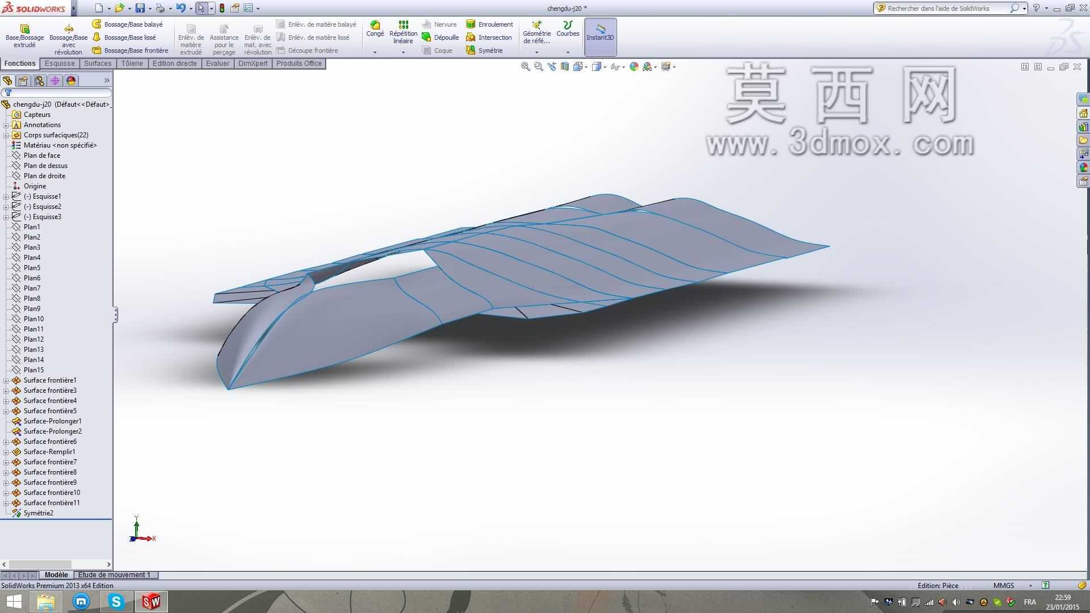Open the Tôlerie tab
Screen dimensions: 1090x613
tap(132, 64)
